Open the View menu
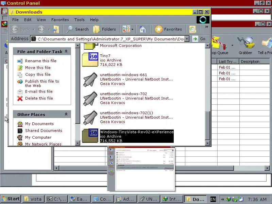Screen dimensions: 272x204 pyautogui.click(x=41, y=20)
